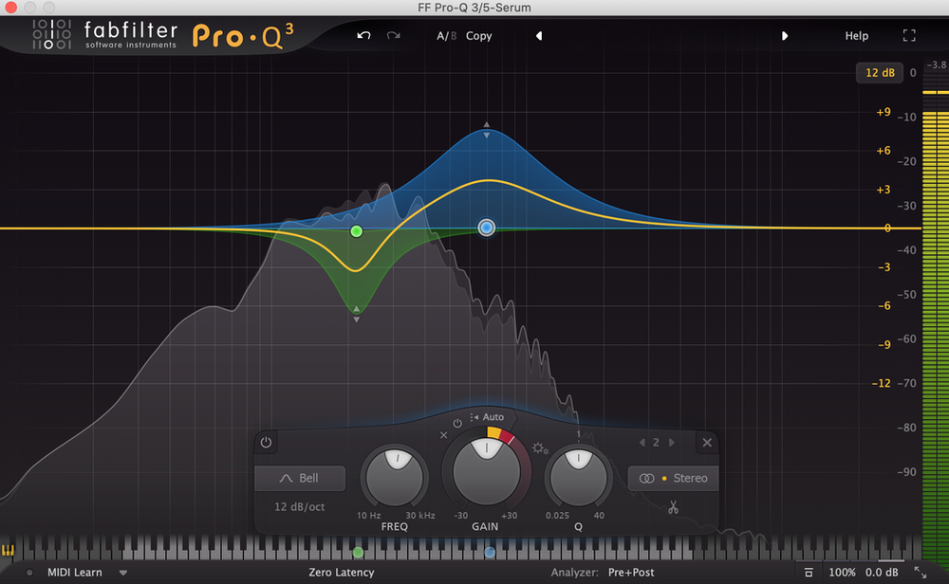The image size is (949, 584).
Task: Click the Undo arrow icon
Action: point(363,35)
